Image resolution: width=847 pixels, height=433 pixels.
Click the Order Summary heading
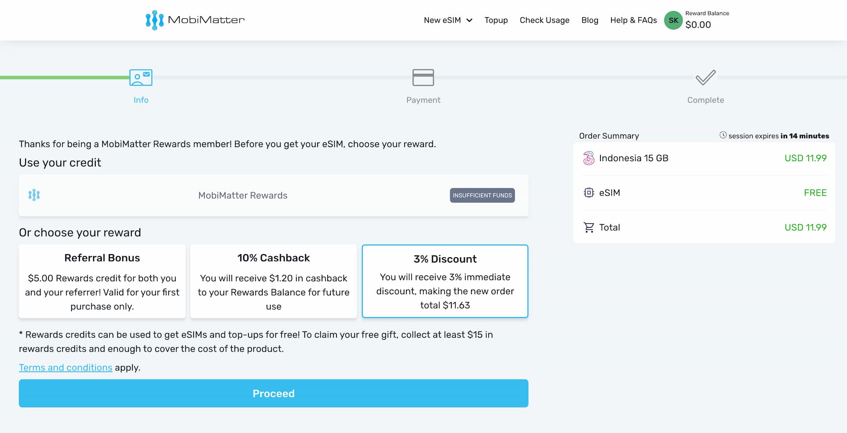coord(609,136)
